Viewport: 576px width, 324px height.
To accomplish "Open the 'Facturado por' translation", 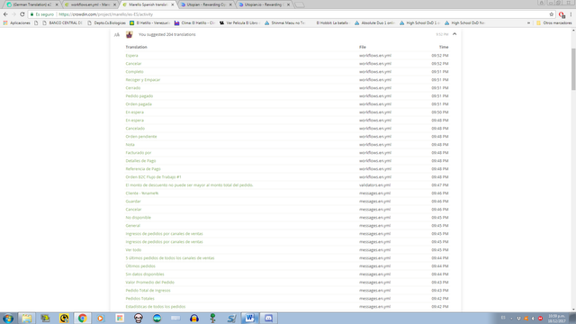I will [x=139, y=152].
